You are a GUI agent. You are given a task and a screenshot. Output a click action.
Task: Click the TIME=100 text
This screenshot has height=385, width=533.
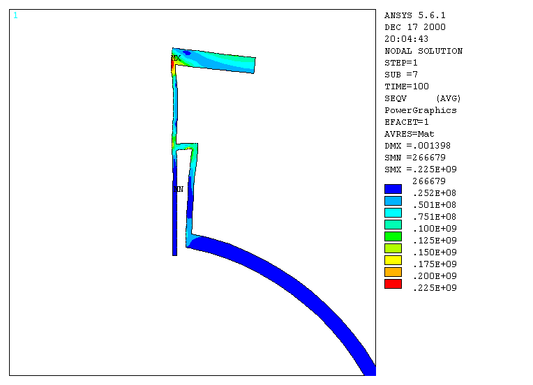pos(407,86)
